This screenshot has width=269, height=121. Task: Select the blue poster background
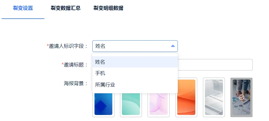[x=103, y=105]
